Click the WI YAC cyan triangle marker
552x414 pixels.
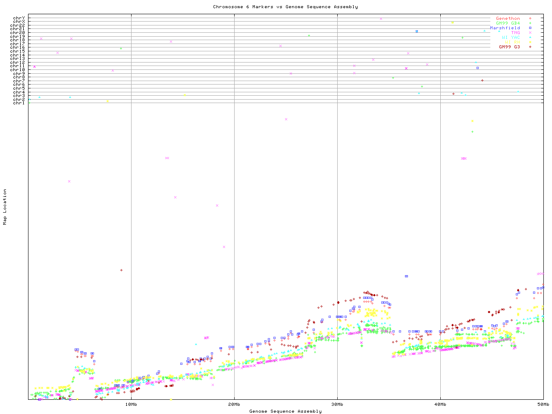point(530,38)
